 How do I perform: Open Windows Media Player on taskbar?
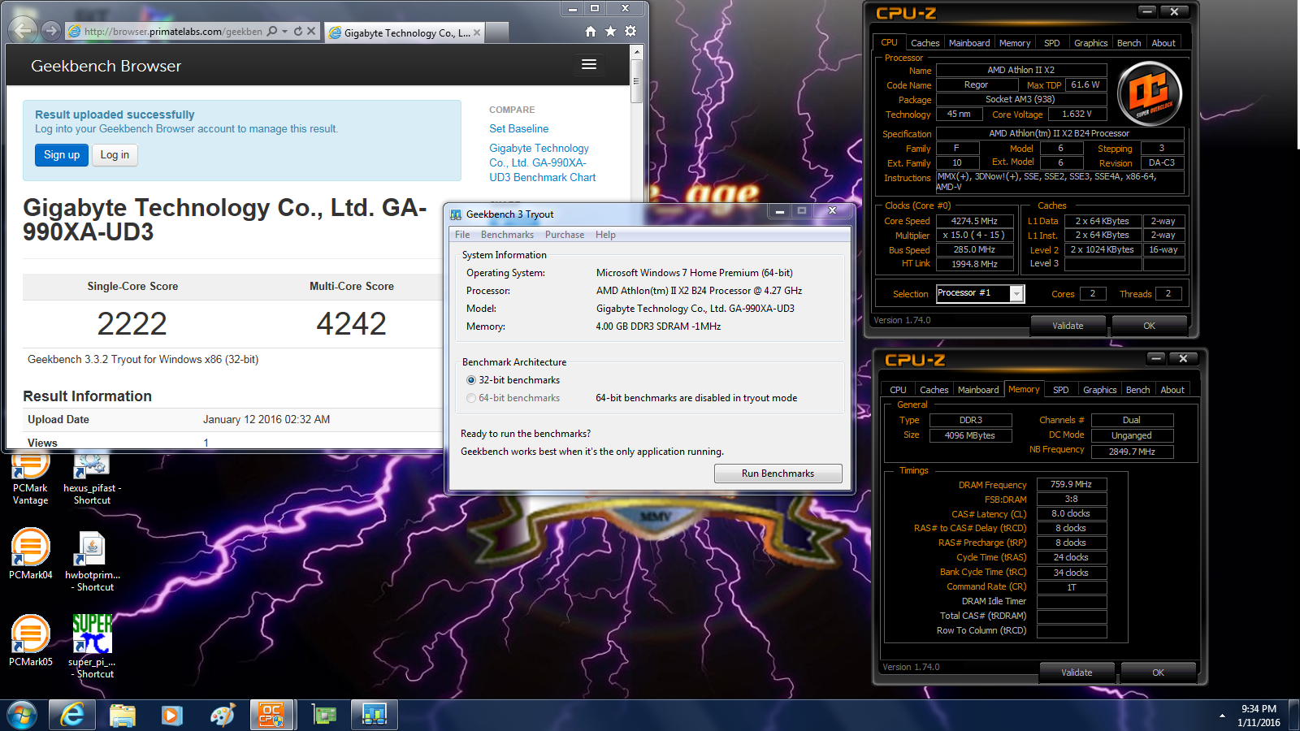click(x=171, y=715)
